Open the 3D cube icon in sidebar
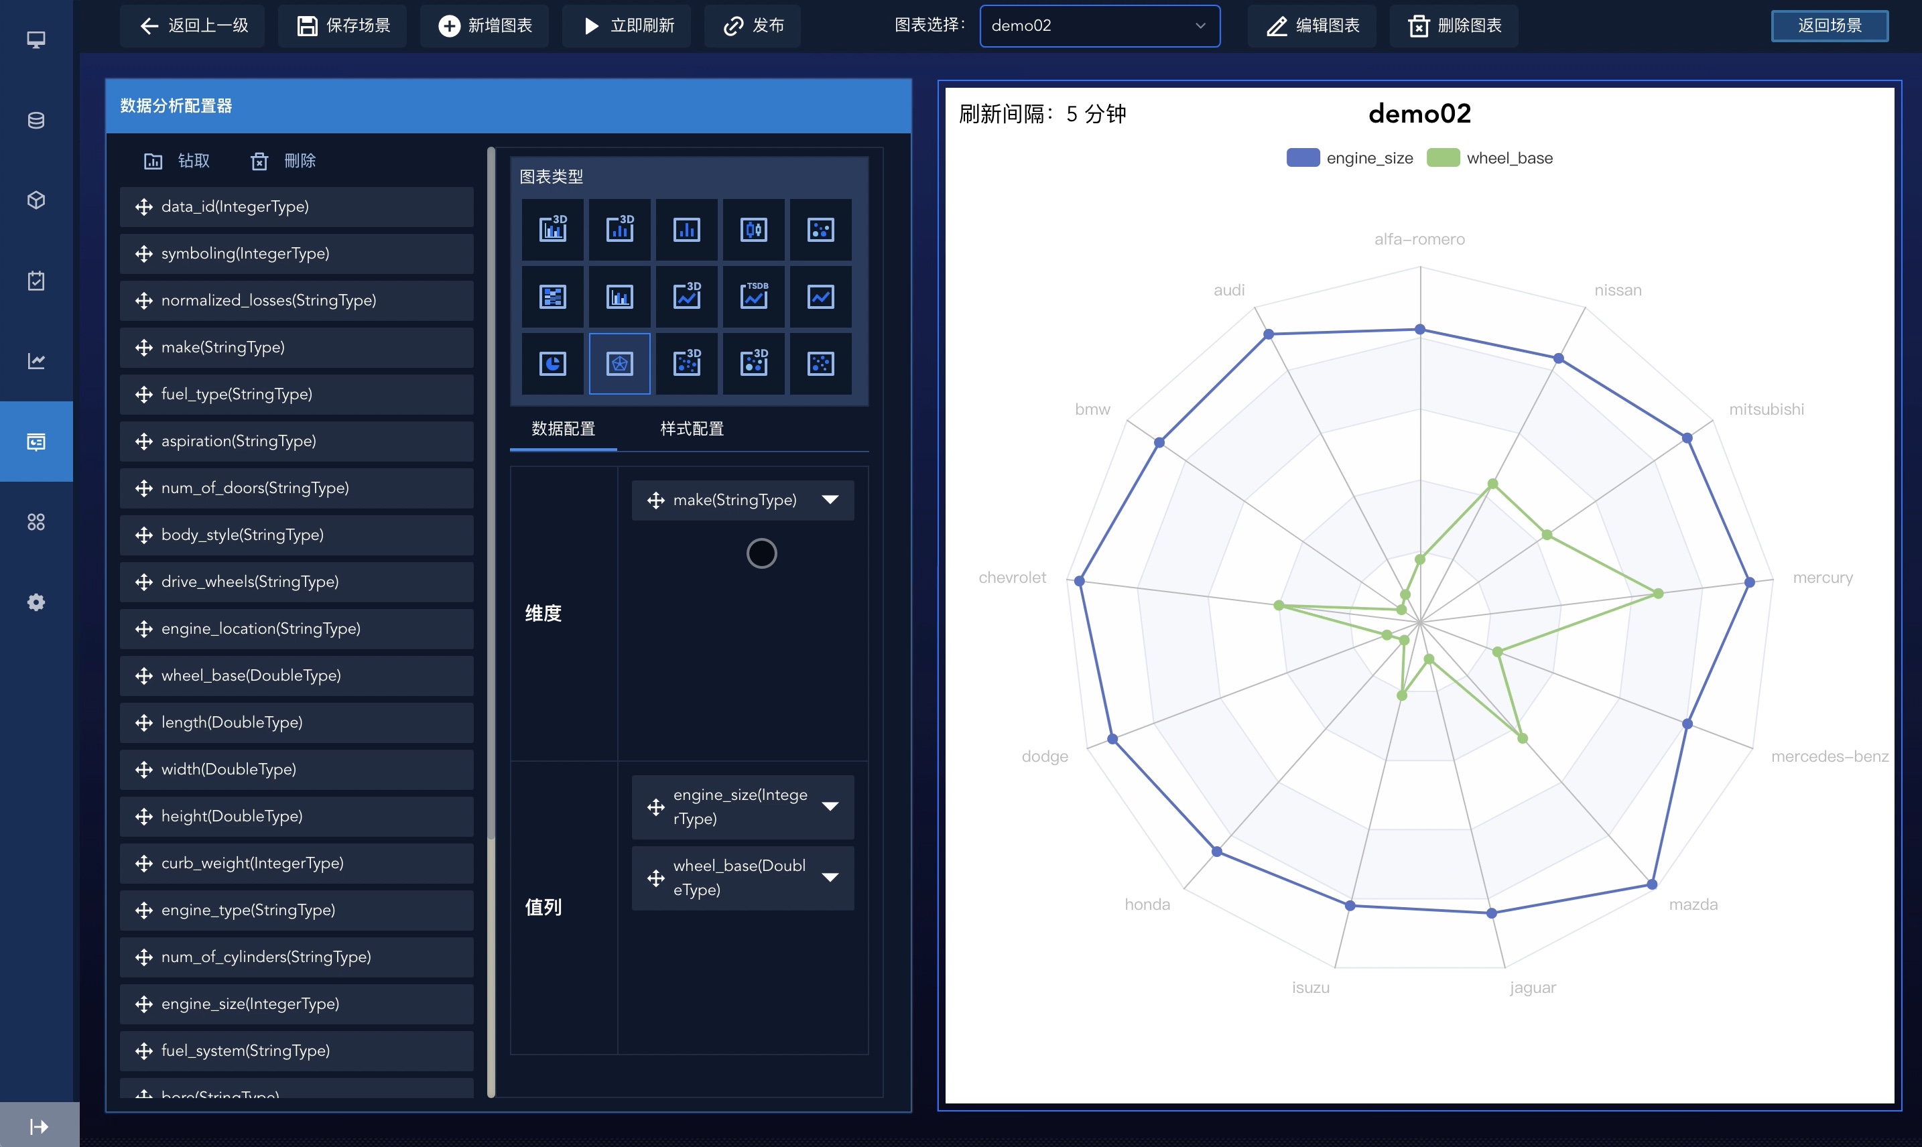Image resolution: width=1922 pixels, height=1147 pixels. pyautogui.click(x=36, y=200)
